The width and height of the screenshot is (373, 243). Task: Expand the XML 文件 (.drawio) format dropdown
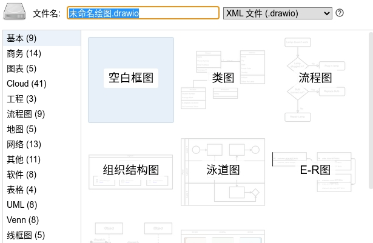tap(278, 13)
